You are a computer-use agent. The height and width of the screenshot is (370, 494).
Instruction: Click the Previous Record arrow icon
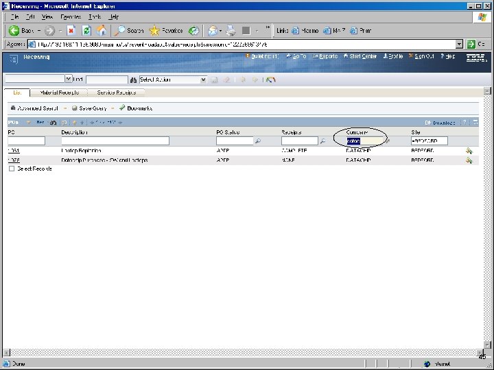[x=243, y=80]
